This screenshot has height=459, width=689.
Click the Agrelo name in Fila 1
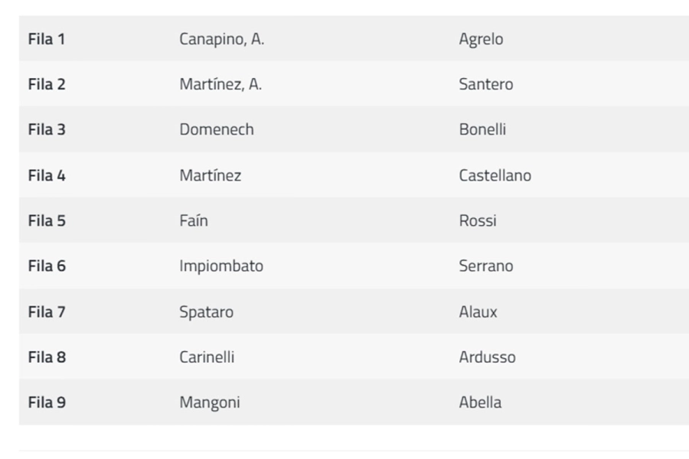tap(481, 39)
